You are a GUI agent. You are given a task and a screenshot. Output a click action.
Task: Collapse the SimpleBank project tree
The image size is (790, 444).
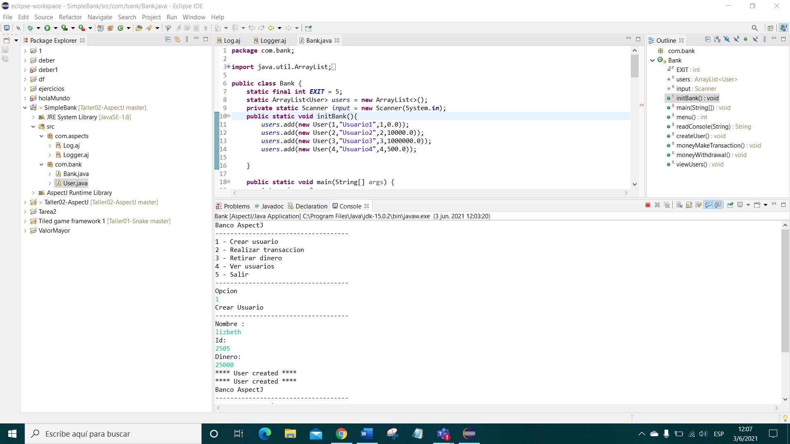point(25,108)
